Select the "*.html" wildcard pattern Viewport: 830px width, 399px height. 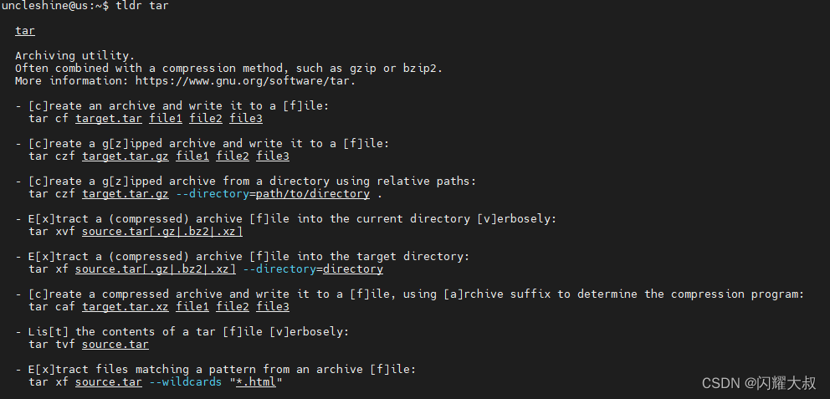tap(259, 382)
